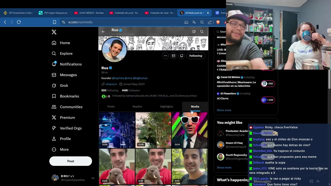Go to Home in X sidebar
Image resolution: width=331 pixels, height=186 pixels.
tap(61, 43)
